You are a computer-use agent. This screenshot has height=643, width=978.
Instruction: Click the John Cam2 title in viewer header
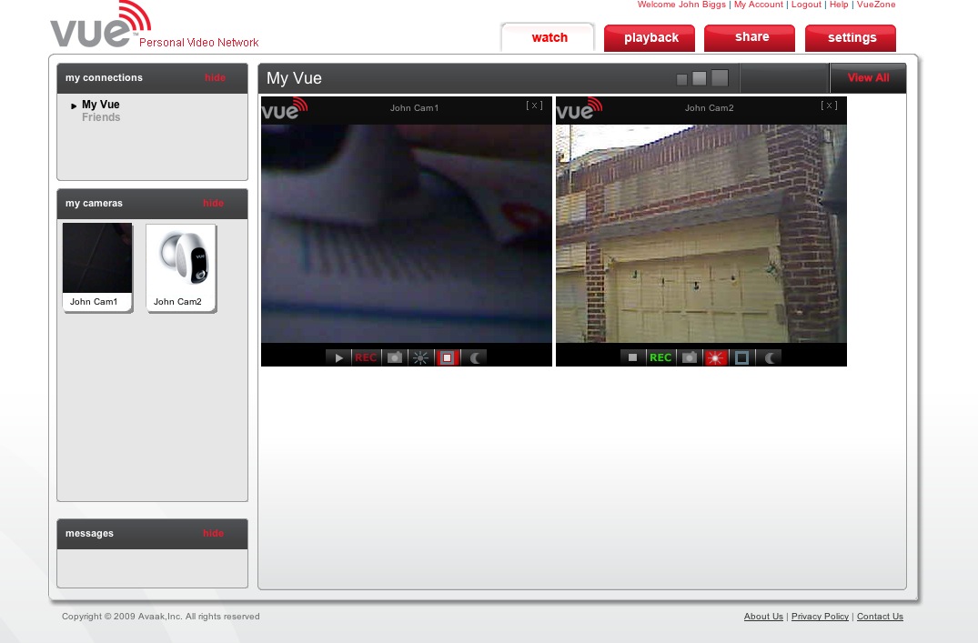[710, 108]
